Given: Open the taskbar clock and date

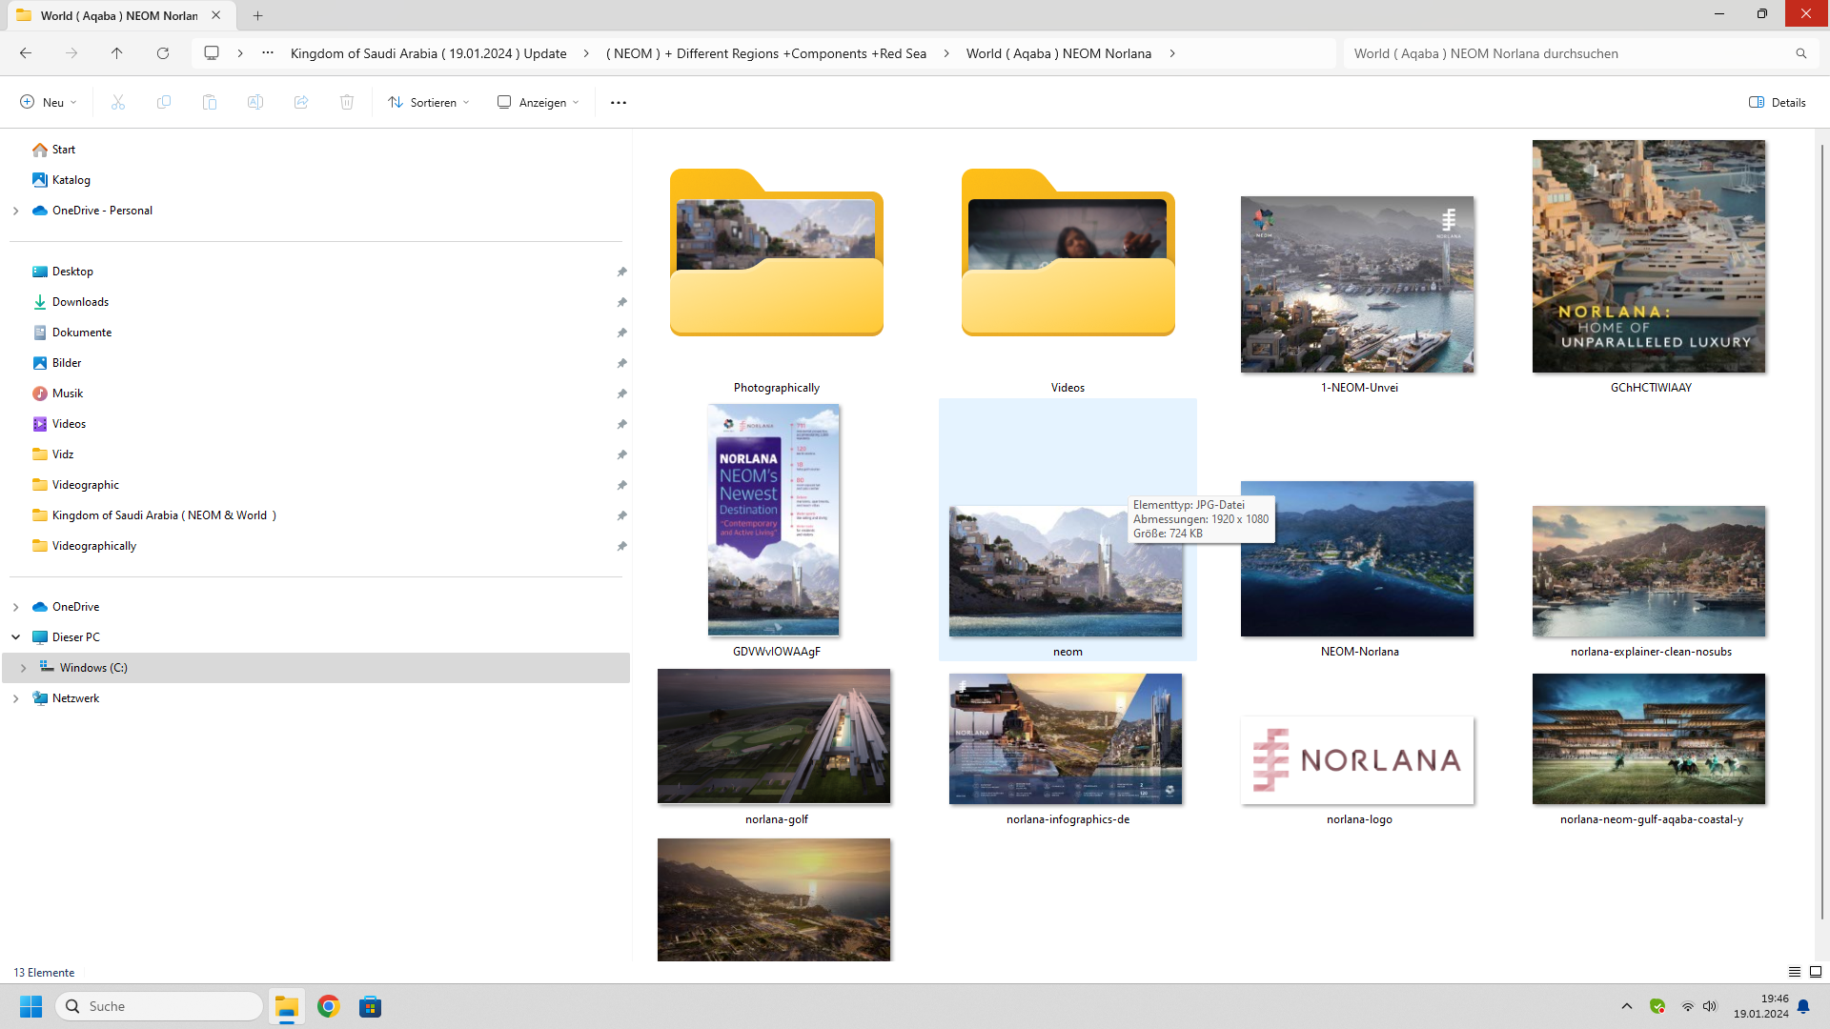Looking at the screenshot, I should [x=1760, y=1006].
